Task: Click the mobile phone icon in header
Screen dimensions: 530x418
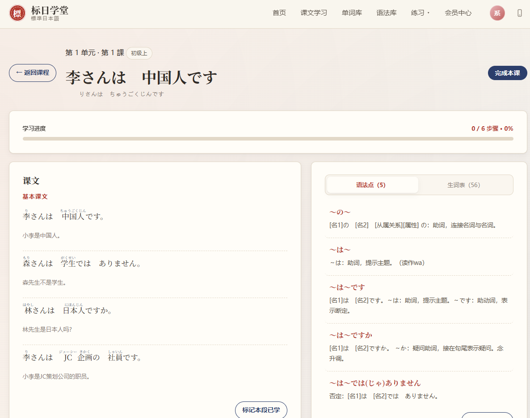Action: (x=520, y=13)
